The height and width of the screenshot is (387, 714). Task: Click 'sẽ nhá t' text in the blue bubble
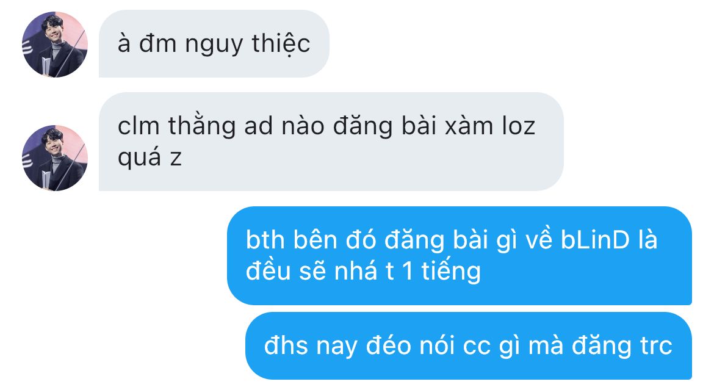click(x=347, y=272)
